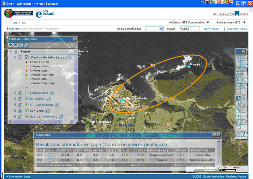Click refresh layers icon in Tabla de Contenidos
The height and width of the screenshot is (179, 253).
click(x=26, y=45)
